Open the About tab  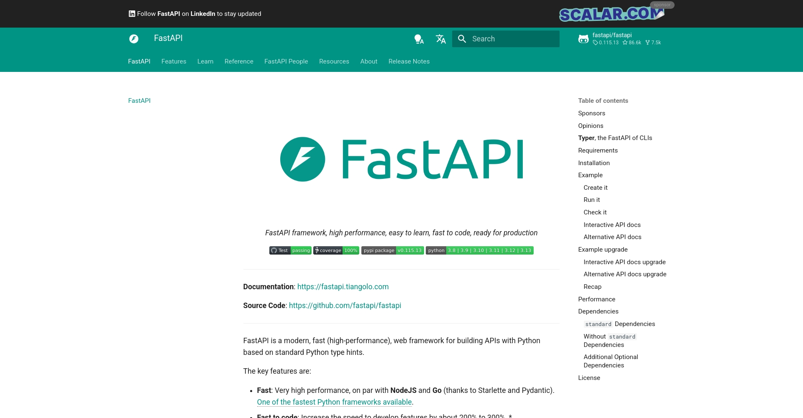[369, 61]
